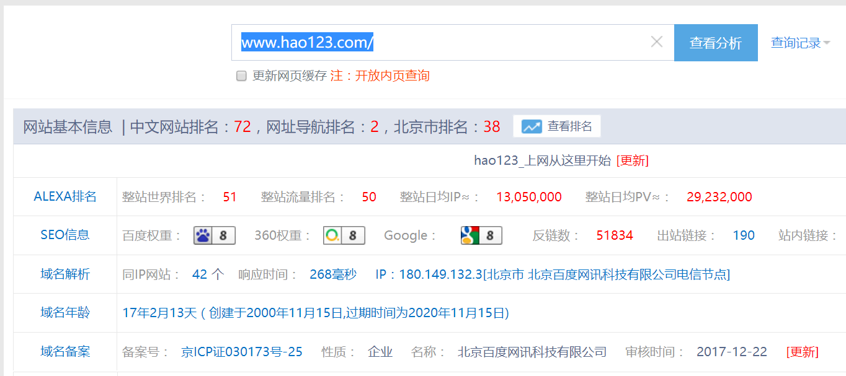Clear the URL field with the X
This screenshot has width=846, height=376.
(657, 42)
